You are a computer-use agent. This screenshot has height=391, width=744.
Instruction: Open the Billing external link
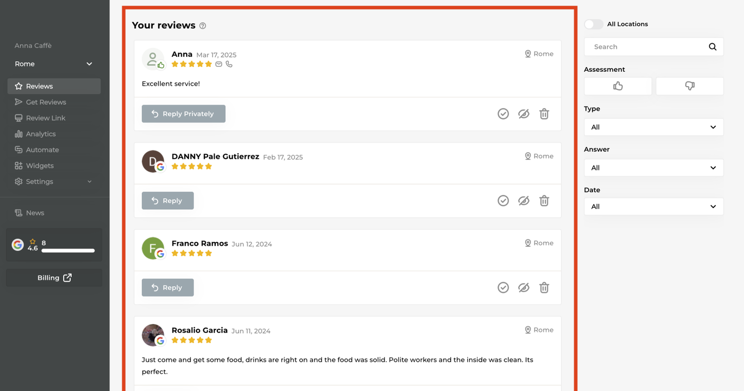(x=54, y=278)
